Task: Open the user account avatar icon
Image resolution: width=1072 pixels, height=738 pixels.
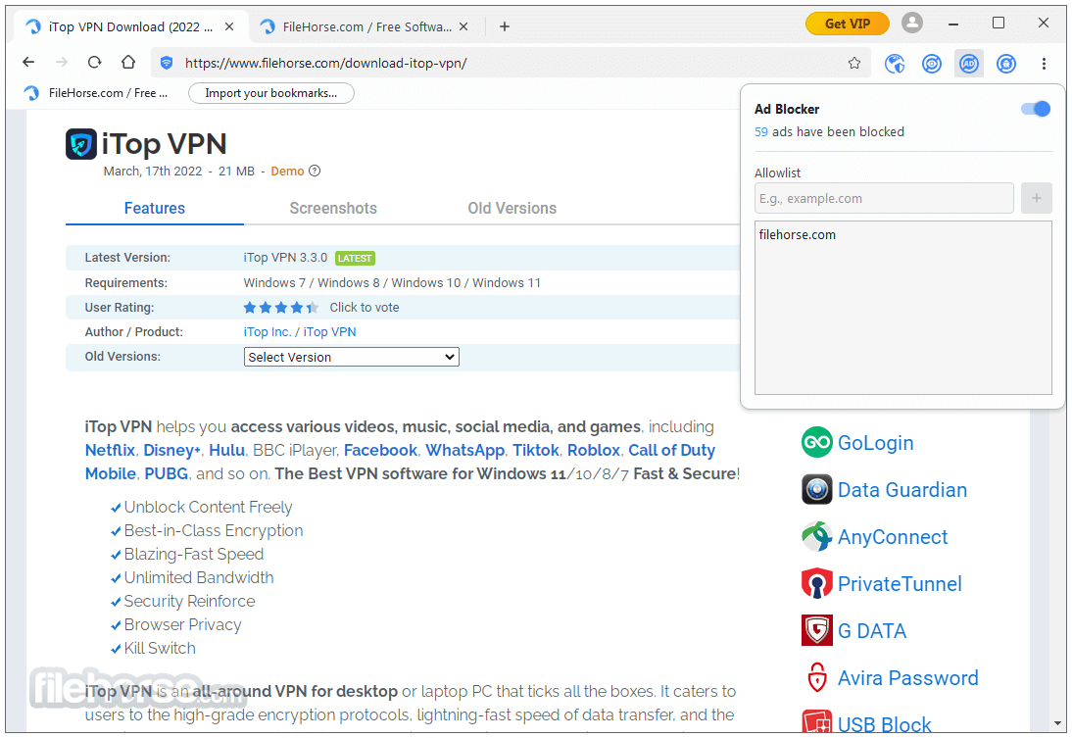Action: tap(912, 24)
